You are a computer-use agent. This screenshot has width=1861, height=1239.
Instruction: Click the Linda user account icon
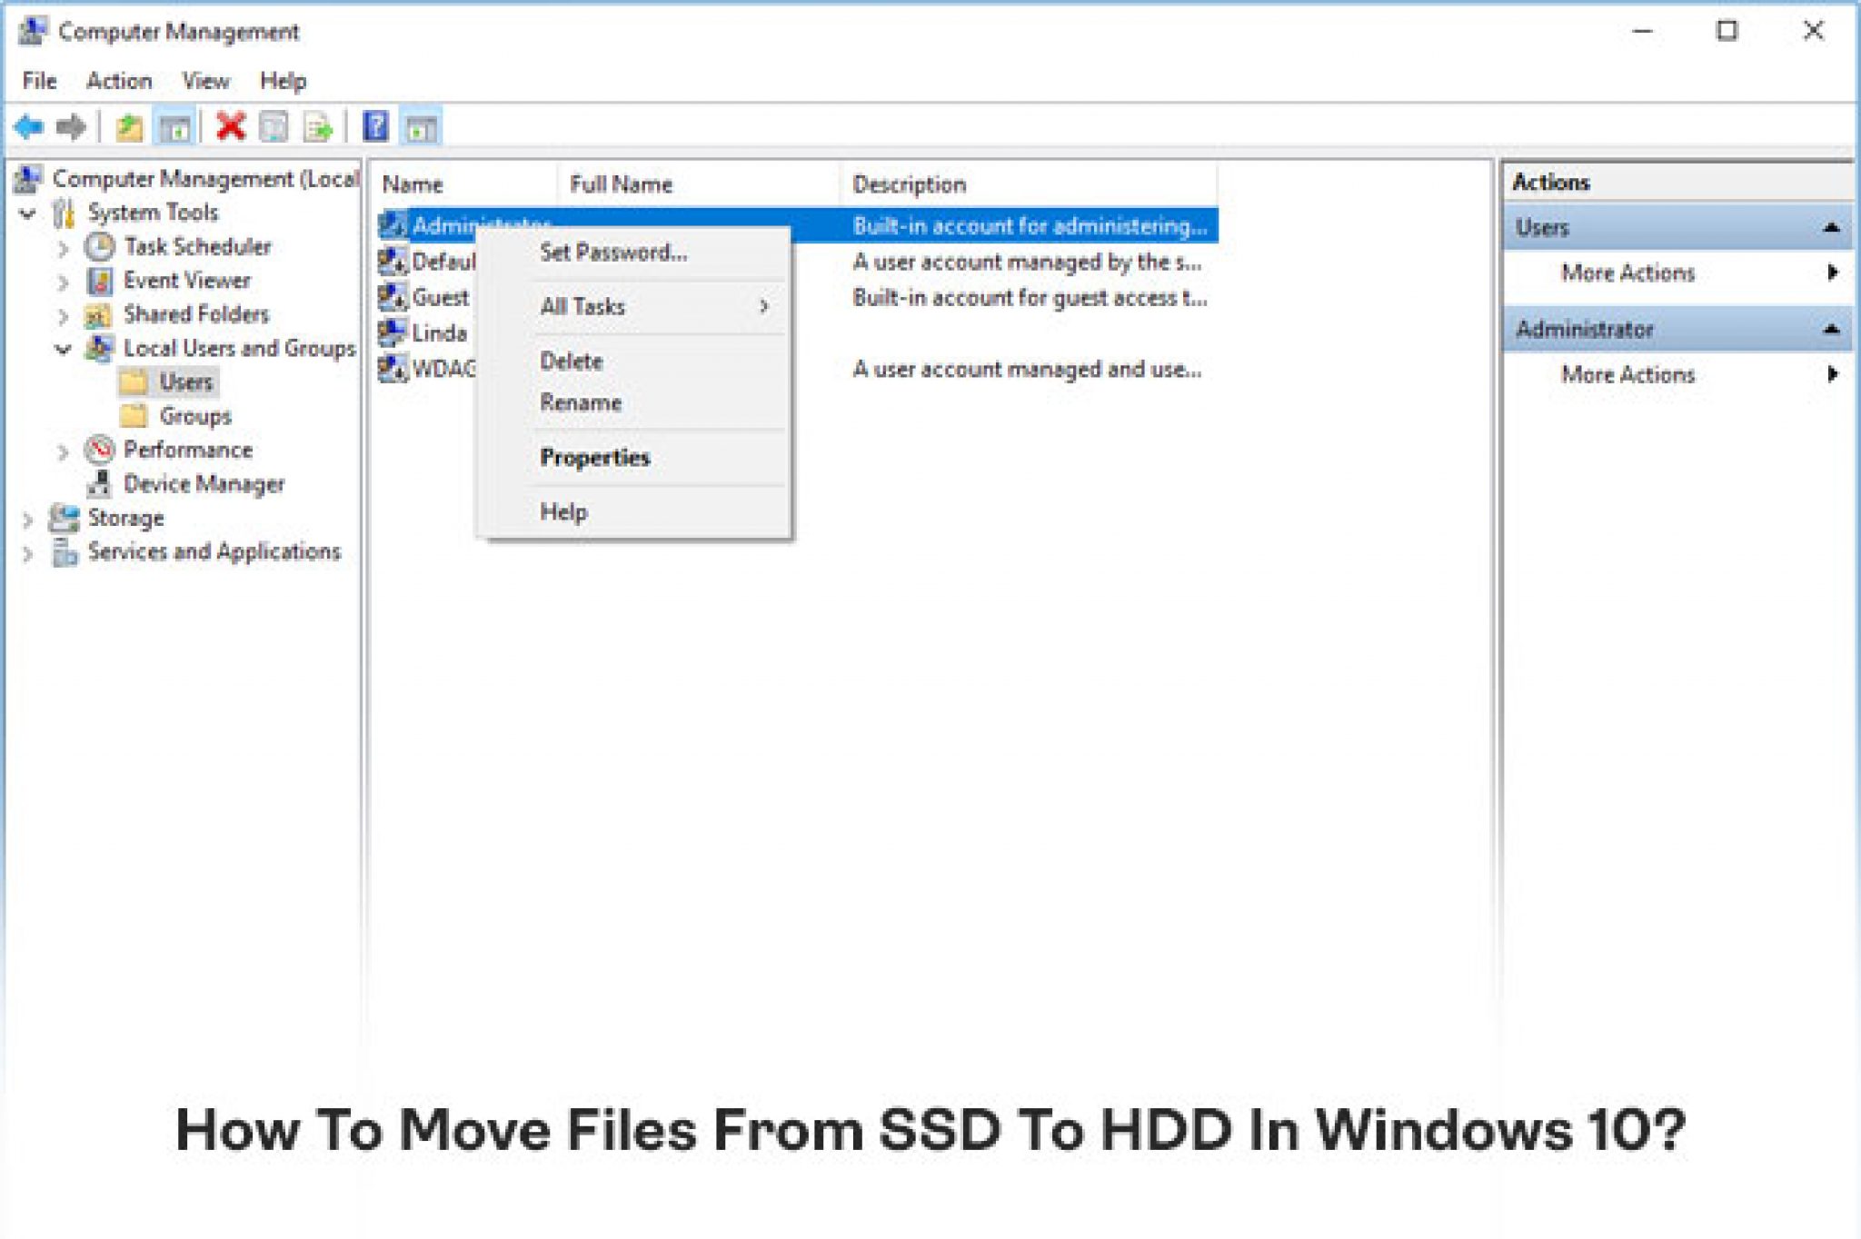tap(393, 332)
